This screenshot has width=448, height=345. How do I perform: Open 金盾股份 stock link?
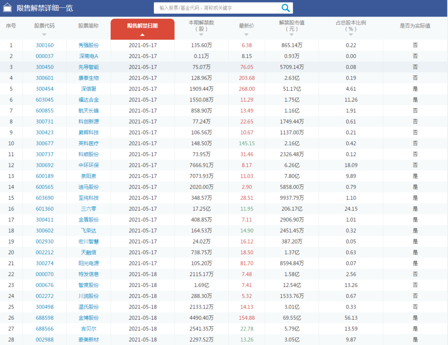[x=89, y=220]
